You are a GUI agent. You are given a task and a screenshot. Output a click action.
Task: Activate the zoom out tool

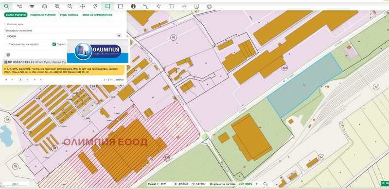tap(70, 6)
